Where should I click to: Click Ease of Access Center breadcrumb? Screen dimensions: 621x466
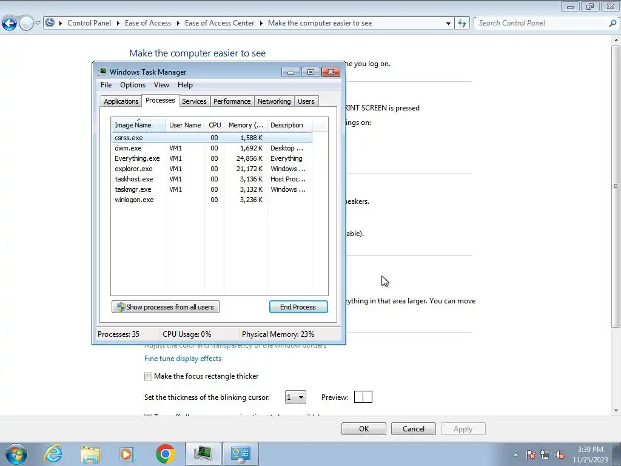tap(220, 23)
